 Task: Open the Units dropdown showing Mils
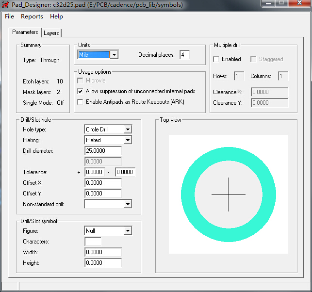tap(98, 54)
